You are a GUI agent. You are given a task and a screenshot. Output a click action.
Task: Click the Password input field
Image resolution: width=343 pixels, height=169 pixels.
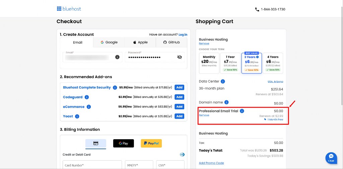[155, 57]
